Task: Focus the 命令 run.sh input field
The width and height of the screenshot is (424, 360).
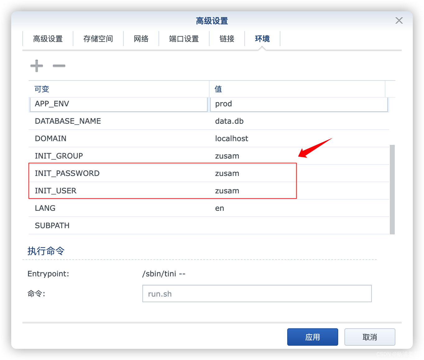Action: click(x=257, y=293)
